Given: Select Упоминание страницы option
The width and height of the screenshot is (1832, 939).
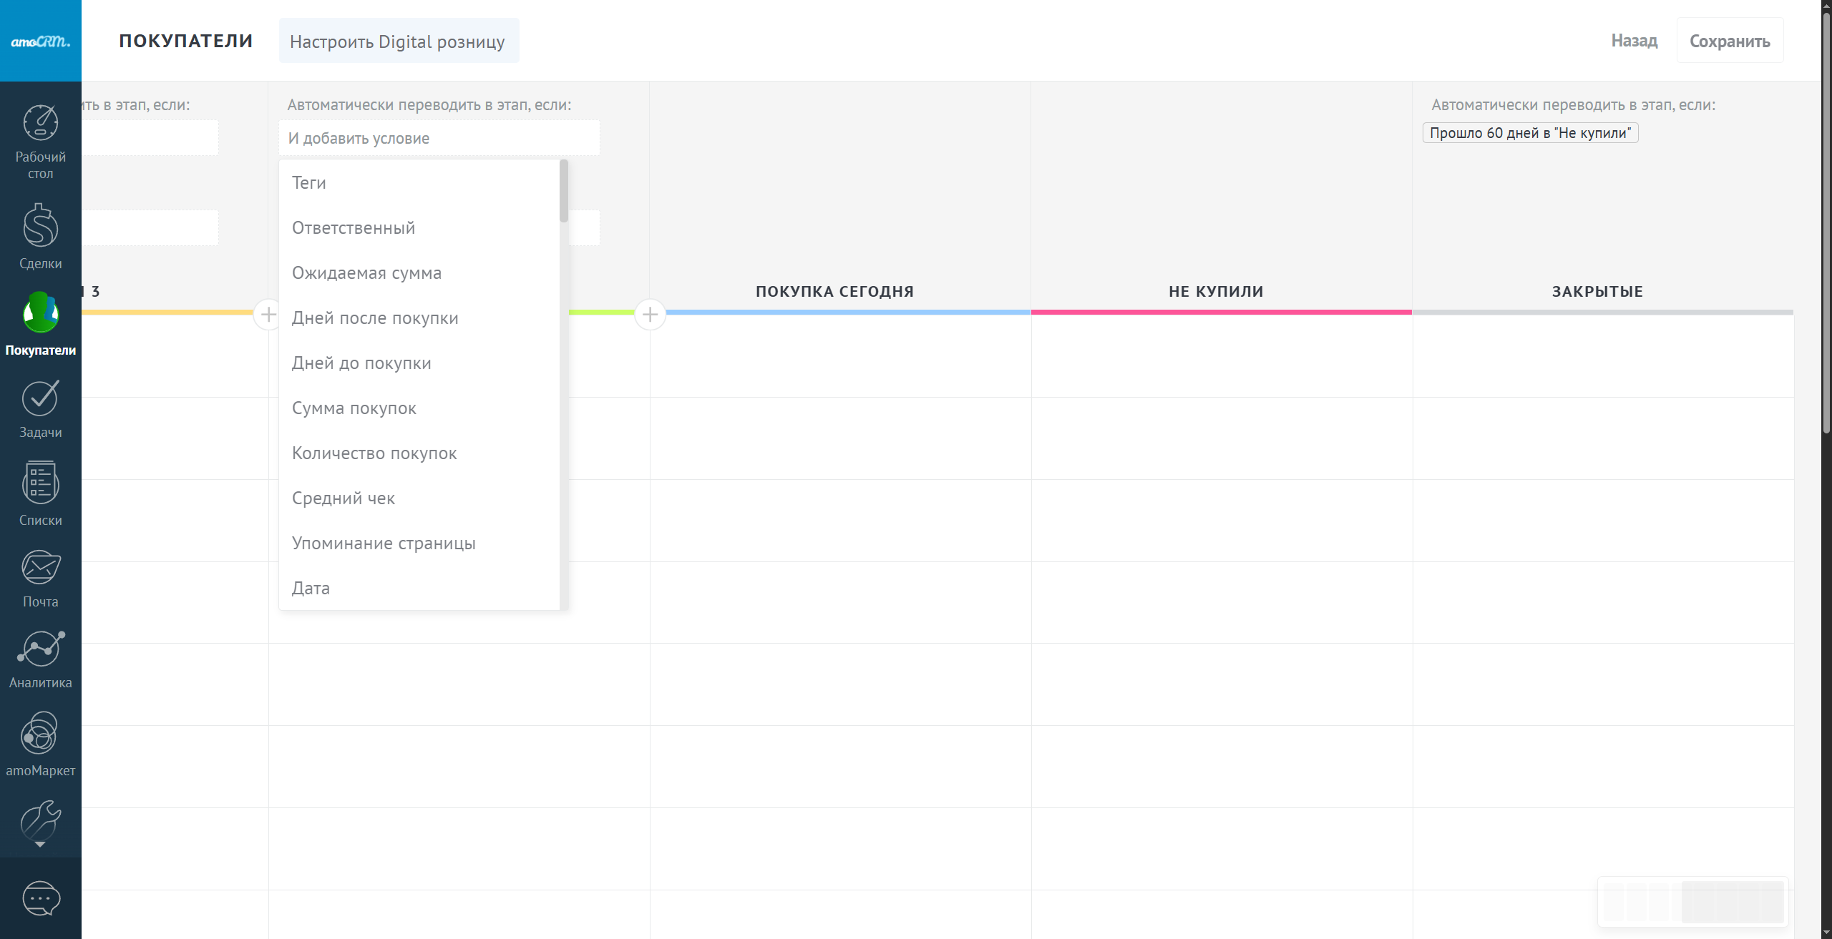Looking at the screenshot, I should [x=384, y=544].
